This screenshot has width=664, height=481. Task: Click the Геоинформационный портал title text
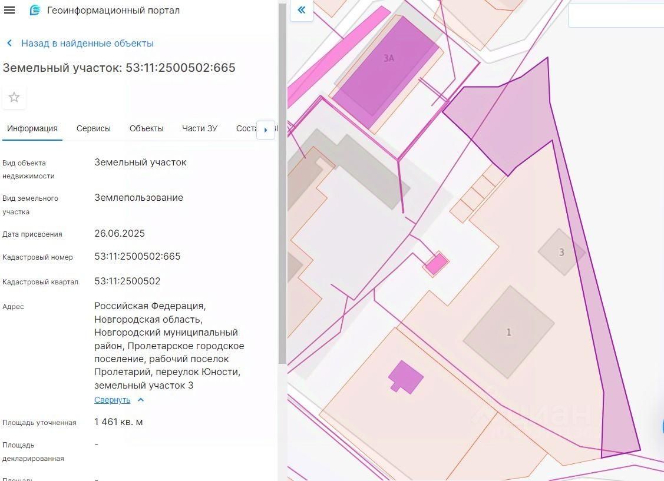(x=114, y=10)
